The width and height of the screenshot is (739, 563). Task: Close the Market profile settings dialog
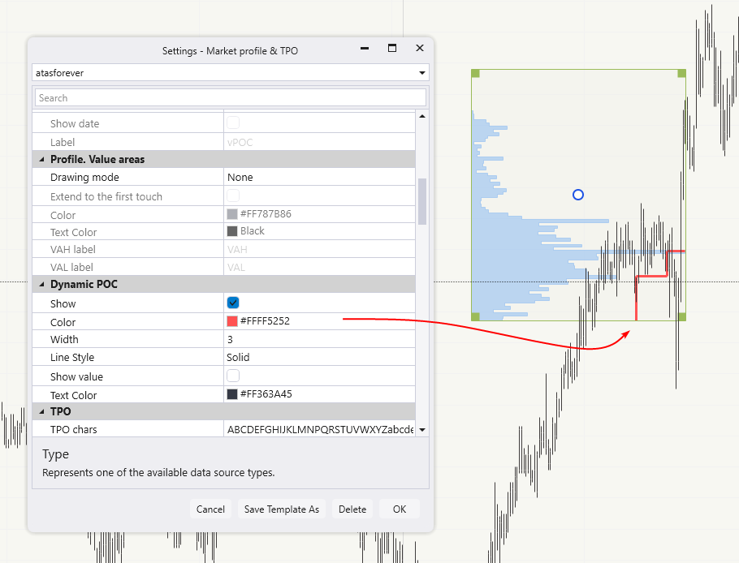420,49
